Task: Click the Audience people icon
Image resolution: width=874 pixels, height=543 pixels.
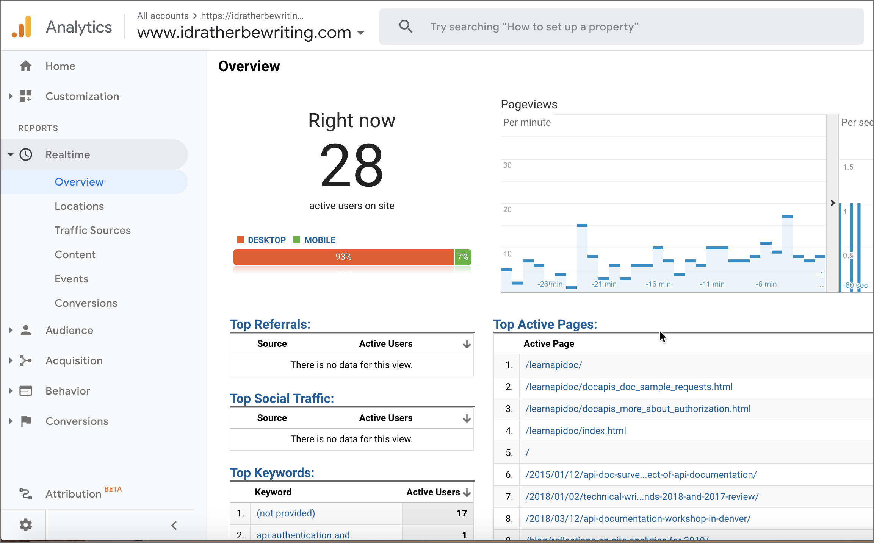Action: (26, 330)
